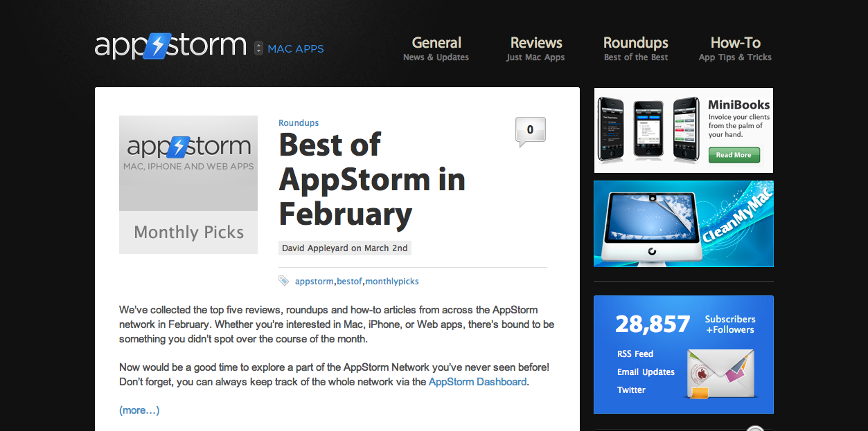
Task: Open the CleanMyMac banner ad
Action: click(684, 223)
